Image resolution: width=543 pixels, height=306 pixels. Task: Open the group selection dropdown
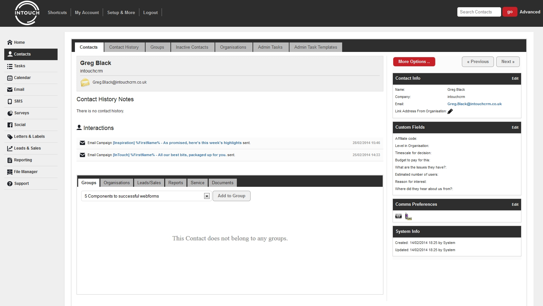207,196
